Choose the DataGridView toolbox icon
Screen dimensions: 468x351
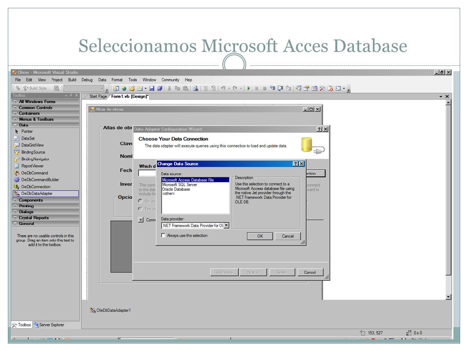click(x=17, y=145)
